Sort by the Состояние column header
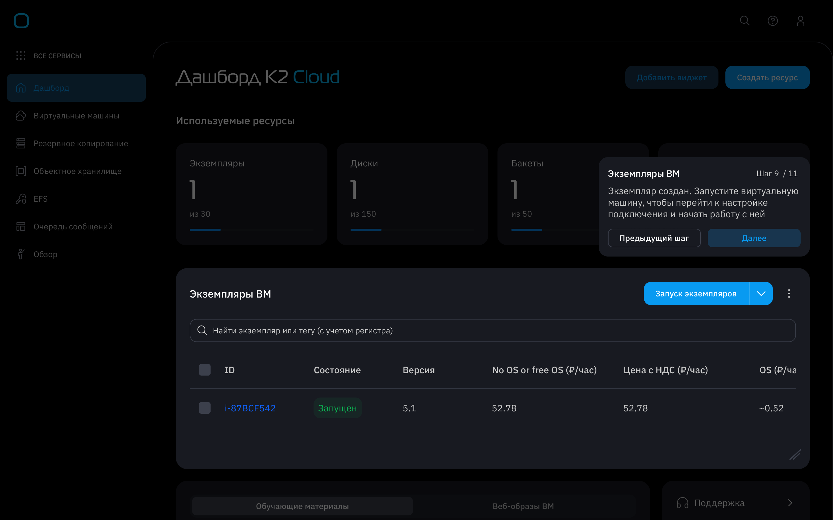 [337, 370]
